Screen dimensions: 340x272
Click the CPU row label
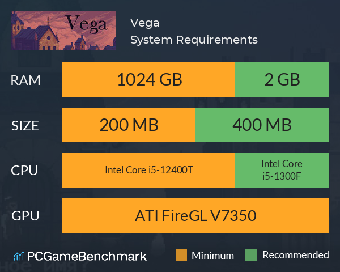[24, 170]
